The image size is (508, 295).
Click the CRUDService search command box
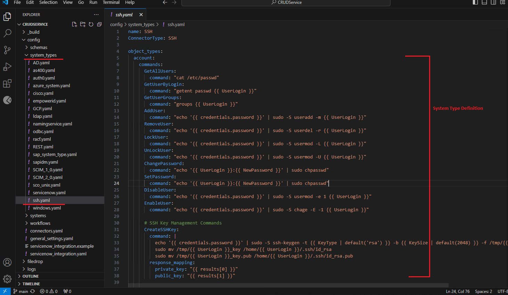[x=286, y=3]
